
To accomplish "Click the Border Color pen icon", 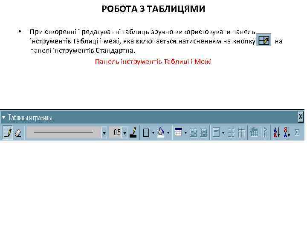I will tap(133, 132).
